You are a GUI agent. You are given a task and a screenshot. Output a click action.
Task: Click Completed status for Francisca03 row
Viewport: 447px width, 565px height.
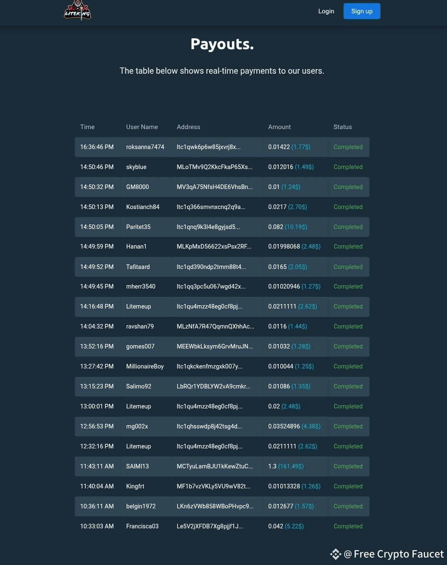click(348, 526)
